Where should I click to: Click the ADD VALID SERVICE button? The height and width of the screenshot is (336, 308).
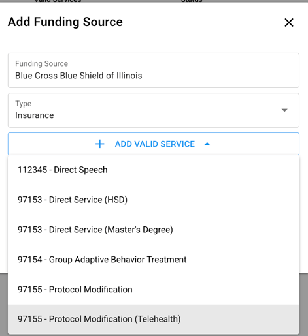coord(154,144)
